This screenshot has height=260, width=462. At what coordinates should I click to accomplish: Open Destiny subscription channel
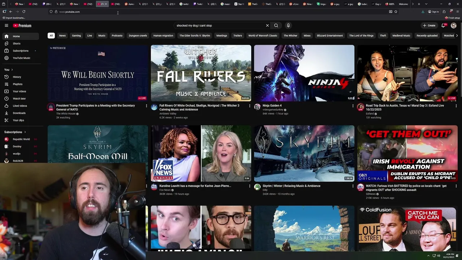click(x=21, y=147)
